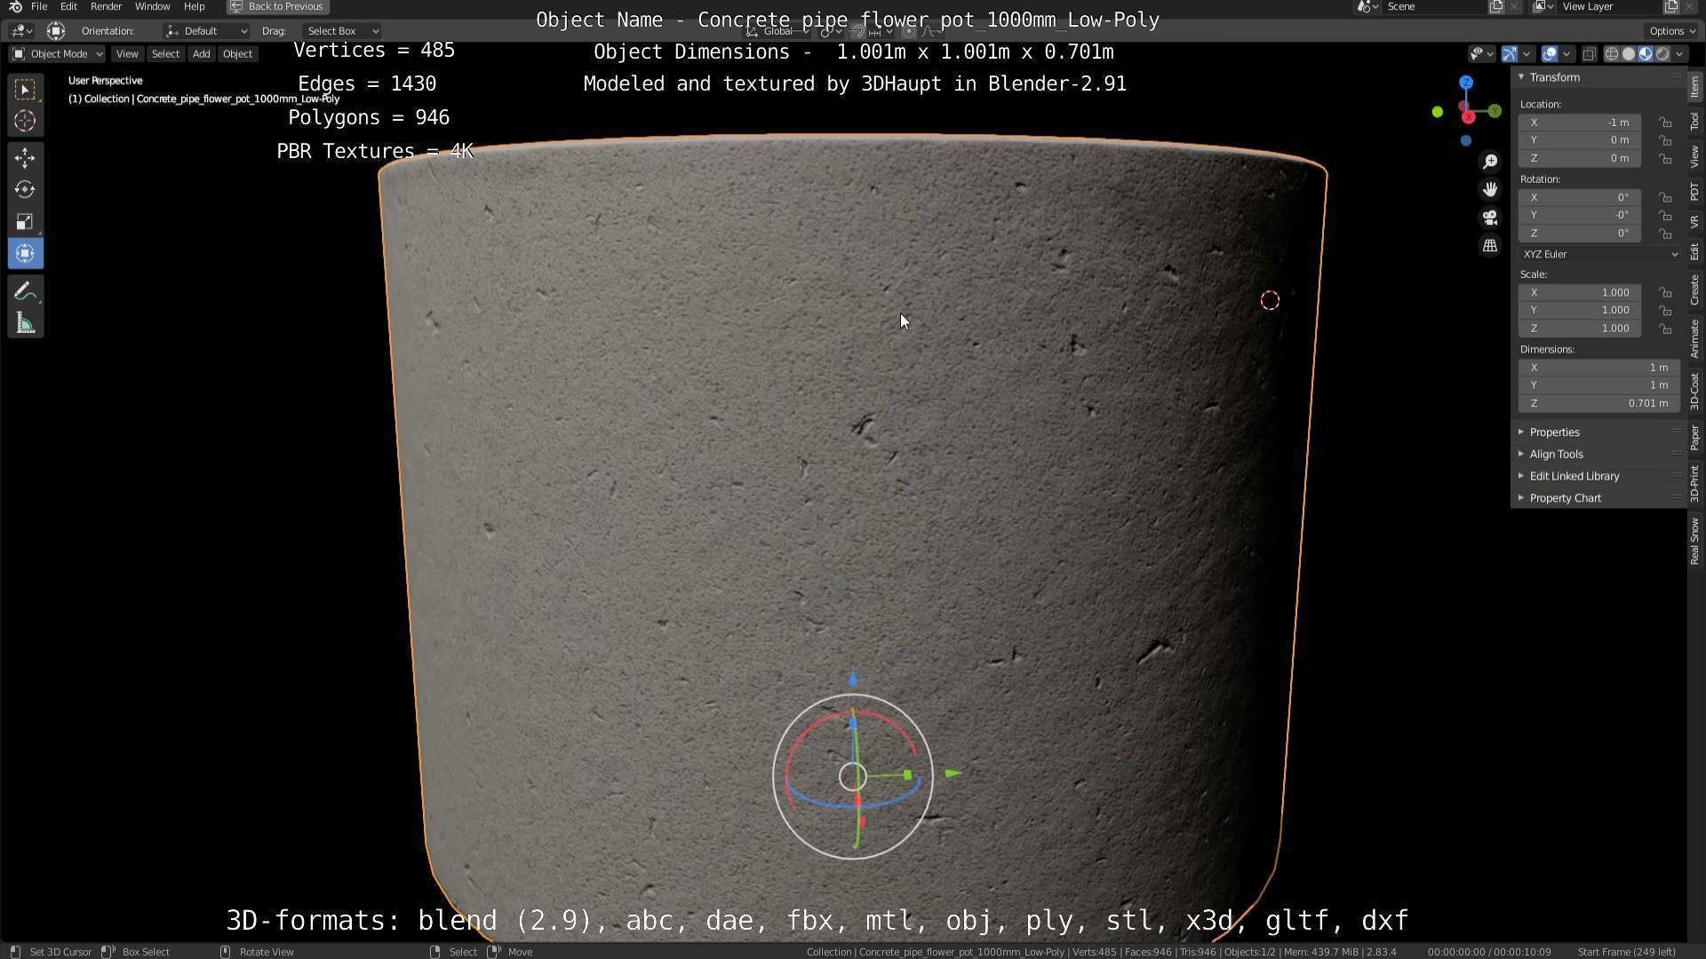Open the Edit menu
The width and height of the screenshot is (1706, 959).
68,6
